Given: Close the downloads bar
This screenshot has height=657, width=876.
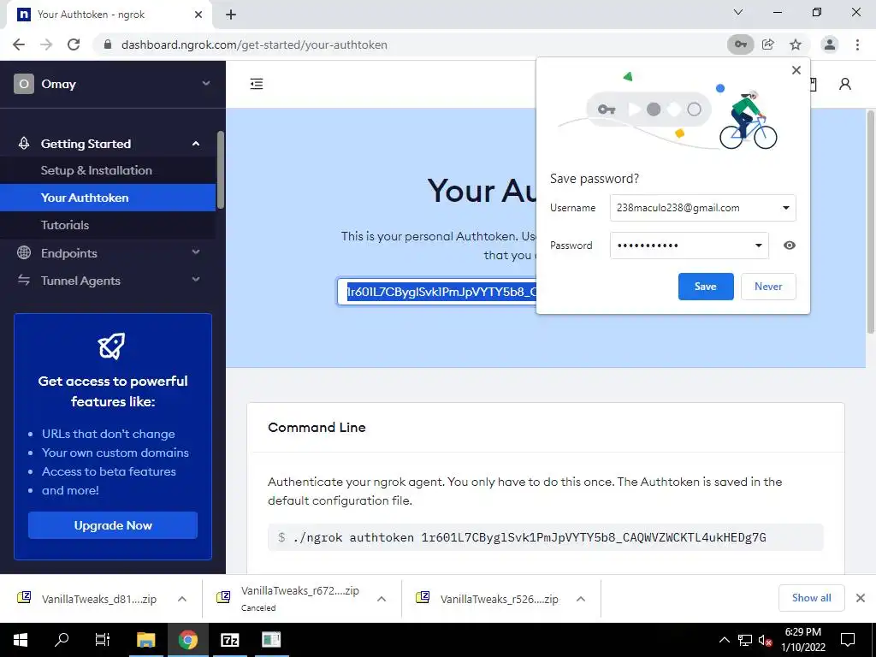Looking at the screenshot, I should click(x=861, y=598).
